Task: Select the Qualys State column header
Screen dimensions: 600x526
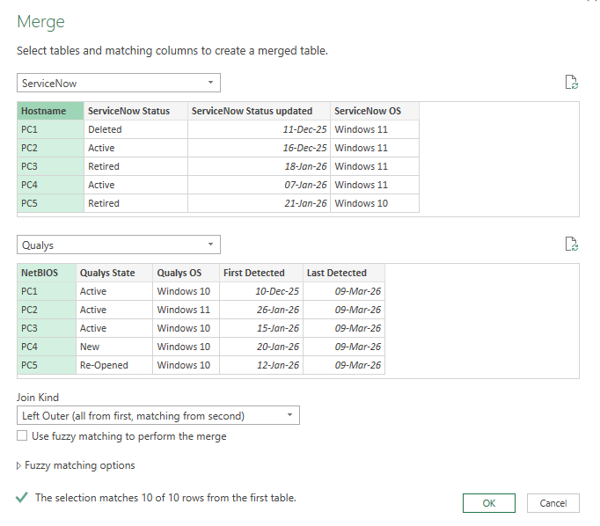Action: (113, 273)
